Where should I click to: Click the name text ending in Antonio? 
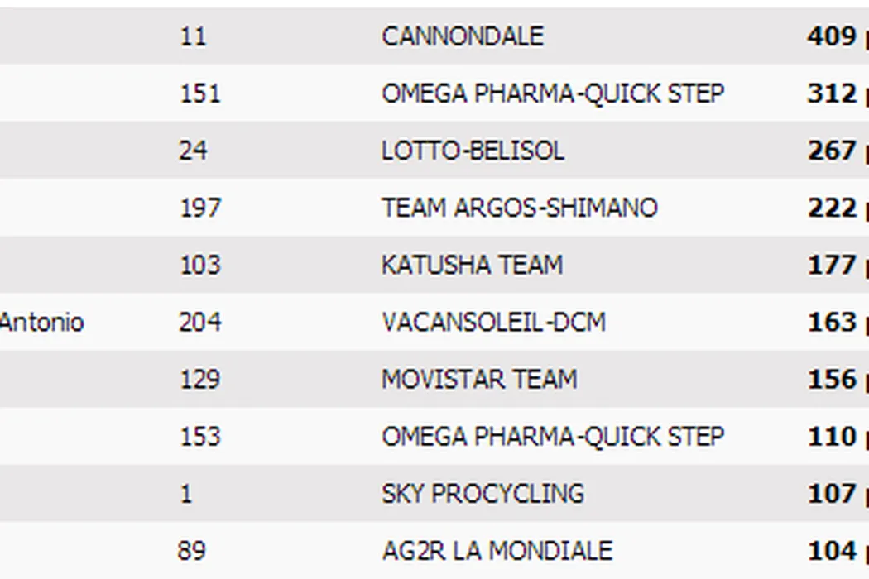[x=41, y=322]
